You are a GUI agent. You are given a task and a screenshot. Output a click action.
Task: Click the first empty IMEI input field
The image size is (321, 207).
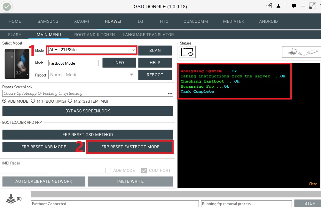[x=25, y=171]
